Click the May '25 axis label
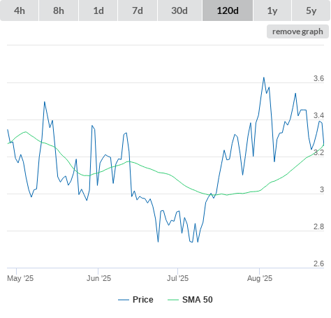 pos(20,278)
